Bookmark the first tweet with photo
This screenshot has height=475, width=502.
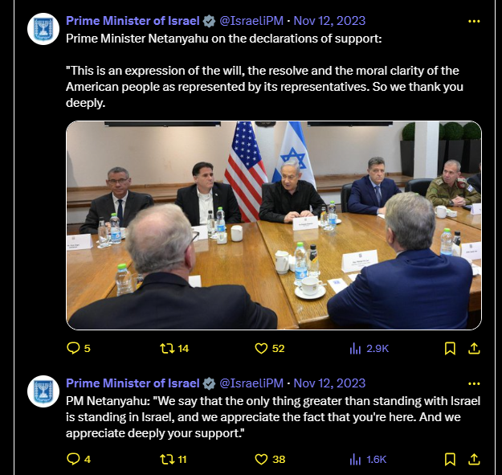click(450, 348)
